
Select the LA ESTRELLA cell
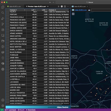tap(18, 79)
